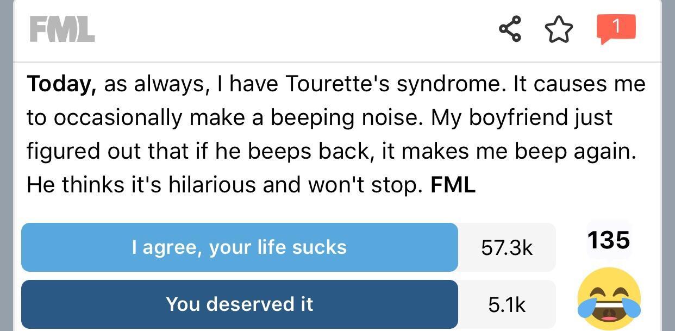Click the FML logo to go home
This screenshot has width=675, height=331.
61,30
